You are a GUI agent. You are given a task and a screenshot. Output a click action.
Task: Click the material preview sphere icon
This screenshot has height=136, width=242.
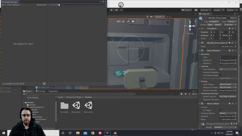click(203, 125)
